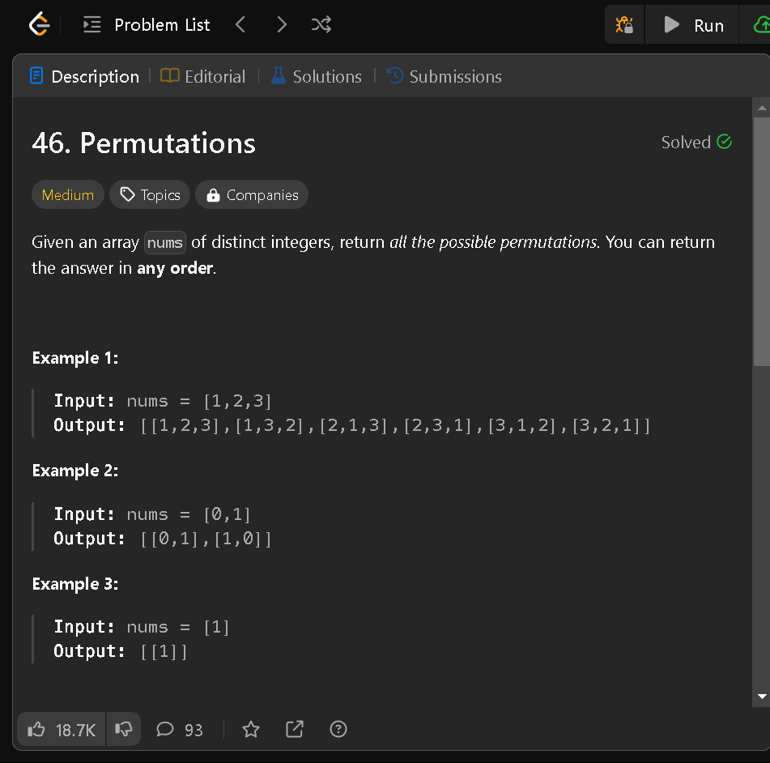Click the debugger lock icon

click(x=623, y=24)
